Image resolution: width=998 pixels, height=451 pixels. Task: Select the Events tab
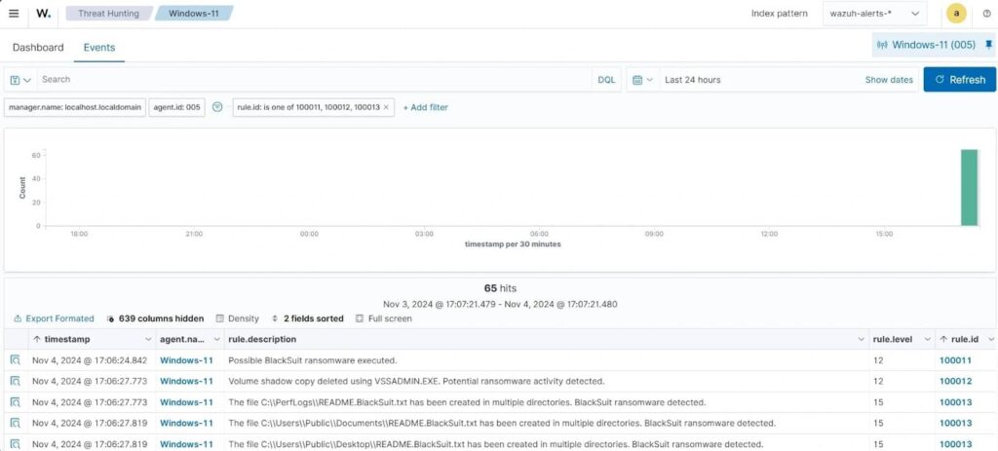[99, 47]
